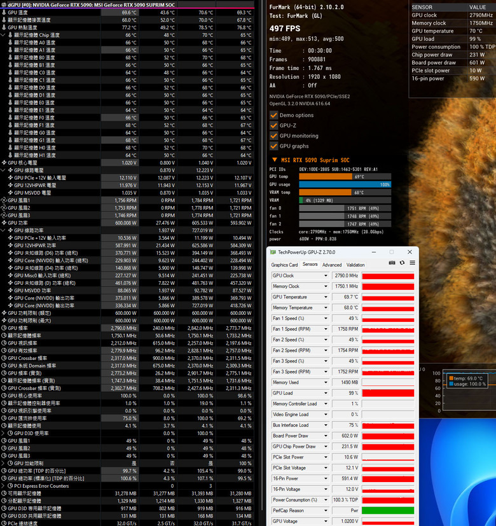
Task: Click the icon beside PCI Express Error Counters
Action: 10,486
